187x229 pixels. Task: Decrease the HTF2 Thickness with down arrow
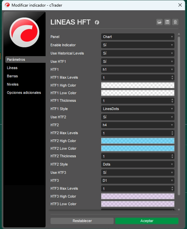172,157
